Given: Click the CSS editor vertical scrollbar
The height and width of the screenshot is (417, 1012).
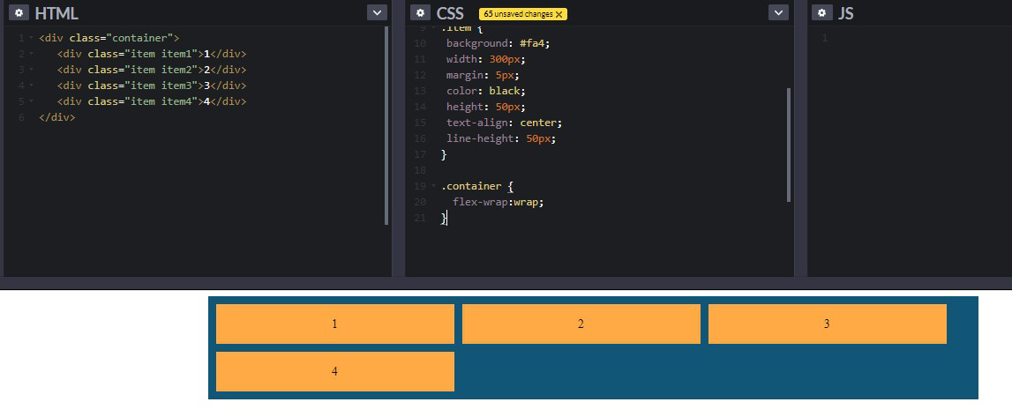Looking at the screenshot, I should tap(788, 145).
